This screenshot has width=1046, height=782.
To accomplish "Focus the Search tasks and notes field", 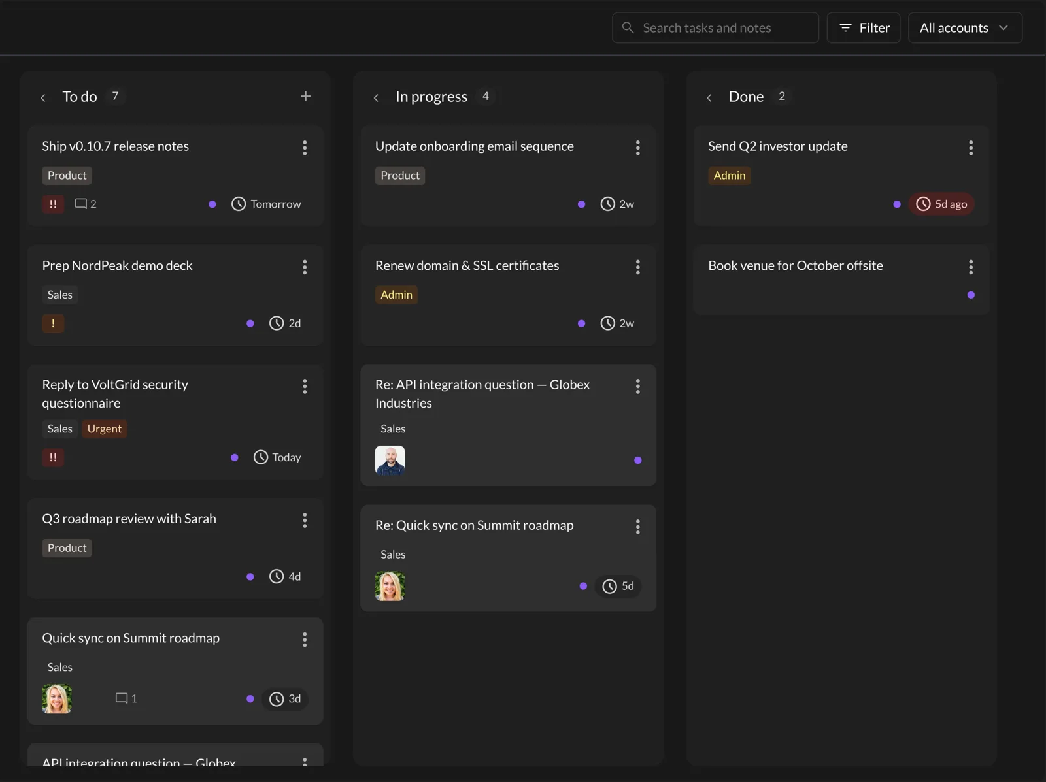I will click(715, 28).
